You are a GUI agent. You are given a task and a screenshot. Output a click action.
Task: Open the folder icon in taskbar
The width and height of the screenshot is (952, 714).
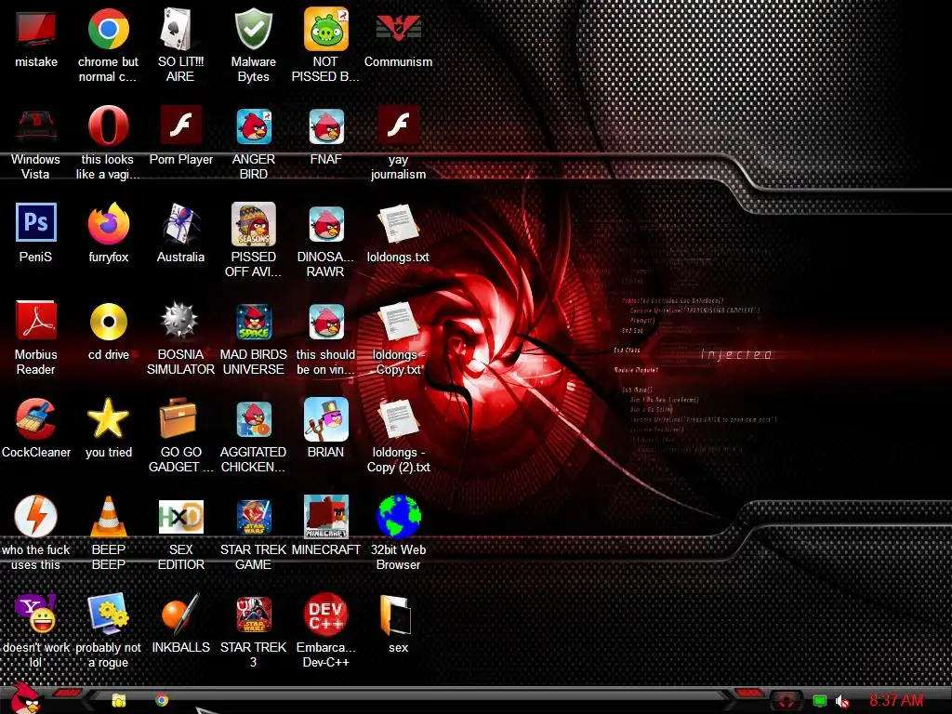119,701
